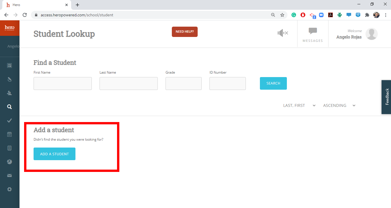Click the SEARCH button
The width and height of the screenshot is (391, 208).
point(273,83)
